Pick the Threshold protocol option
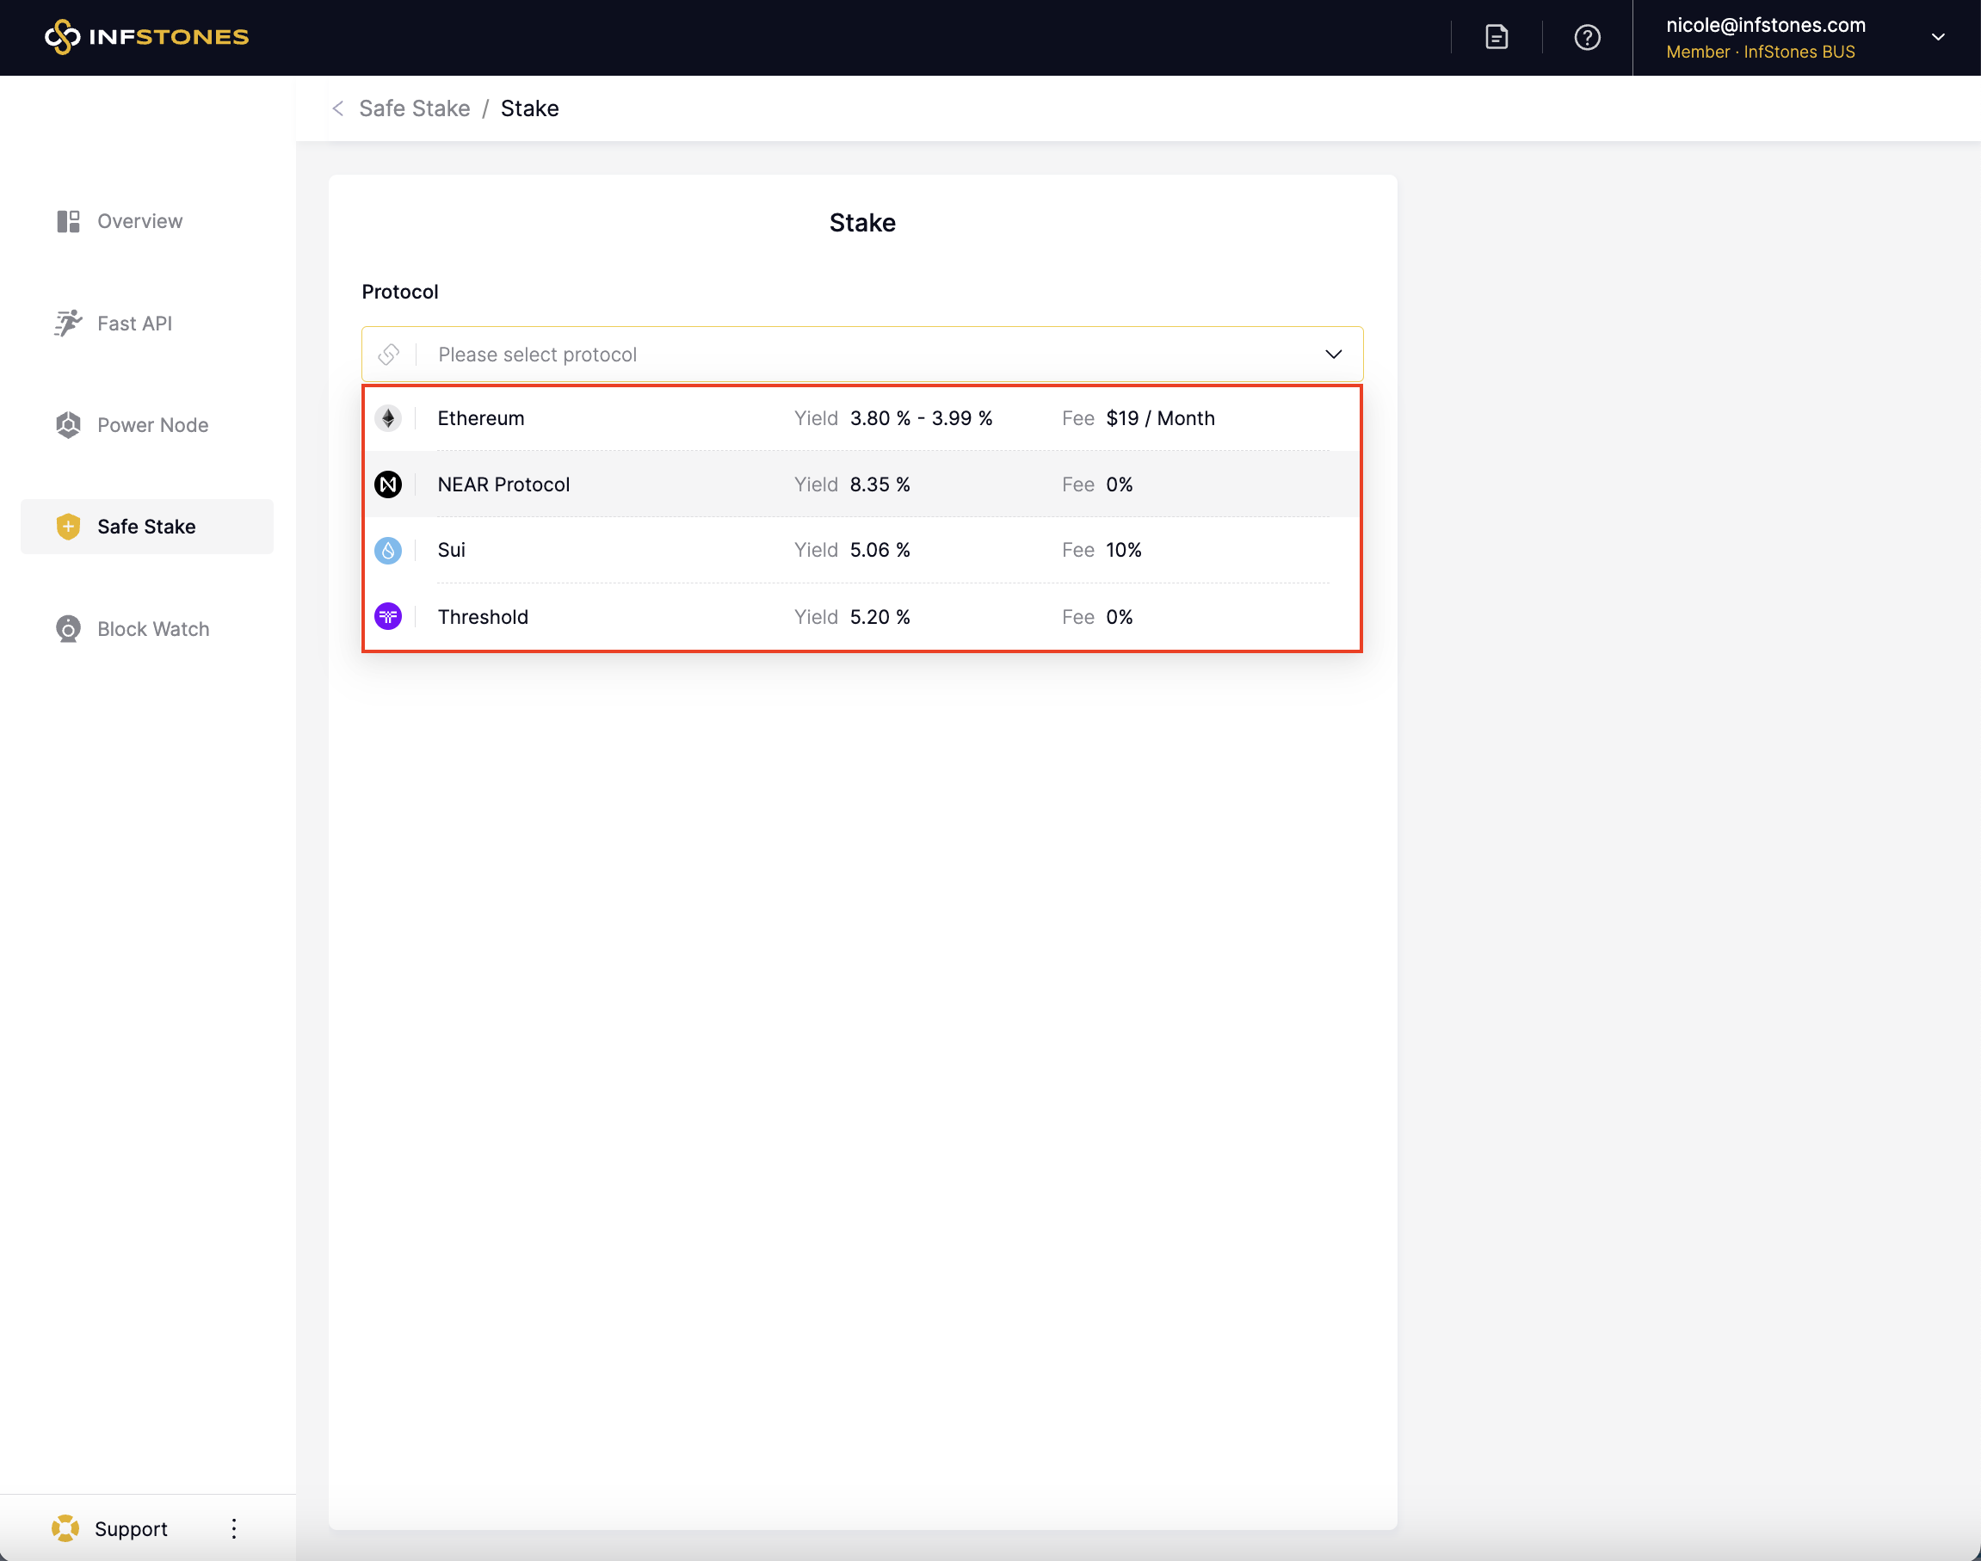 pos(483,617)
